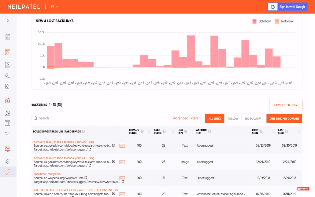The height and width of the screenshot is (197, 315).
Task: Toggle One Link Per Domain
Action: tap(284, 119)
